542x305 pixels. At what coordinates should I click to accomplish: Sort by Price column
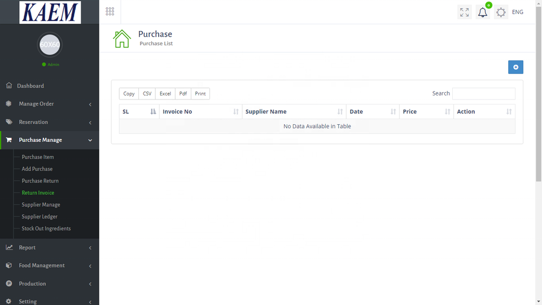[x=427, y=112]
